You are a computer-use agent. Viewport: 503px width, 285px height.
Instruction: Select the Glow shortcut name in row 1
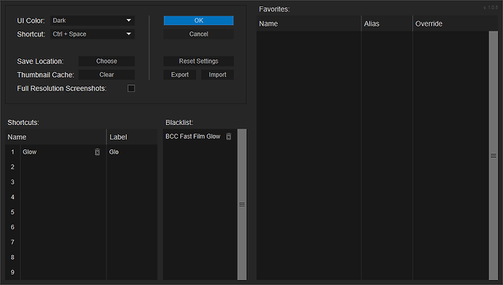(x=29, y=152)
